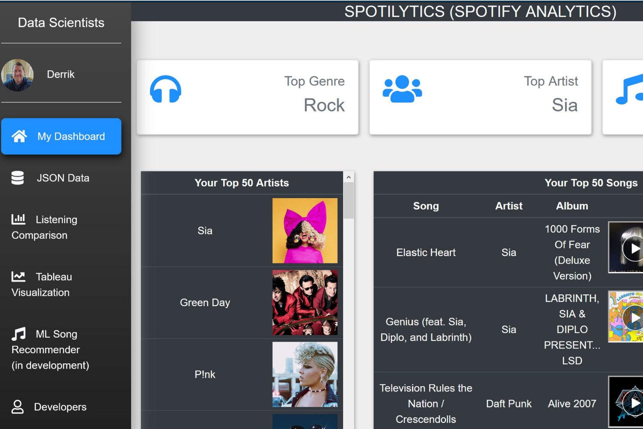Open ML Song Recommender (in development)
Image resolution: width=643 pixels, height=429 pixels.
[x=61, y=350]
